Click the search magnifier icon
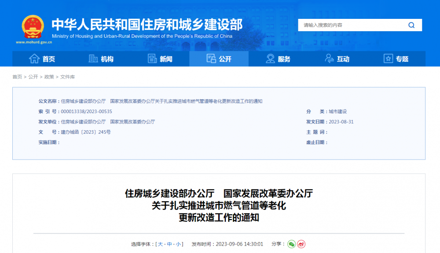This screenshot has height=253, width=440. [x=411, y=25]
